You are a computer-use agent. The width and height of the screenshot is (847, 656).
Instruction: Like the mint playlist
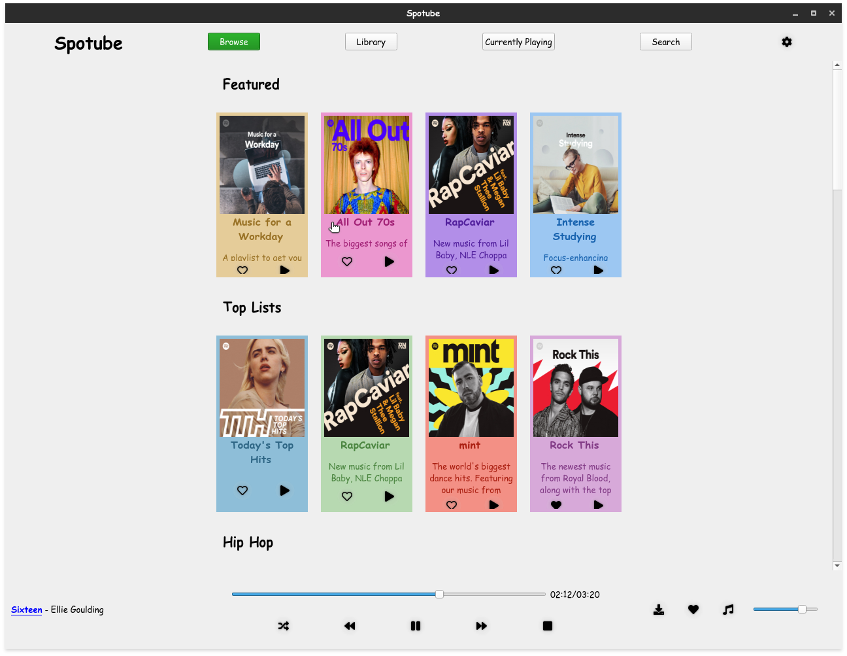tap(452, 505)
